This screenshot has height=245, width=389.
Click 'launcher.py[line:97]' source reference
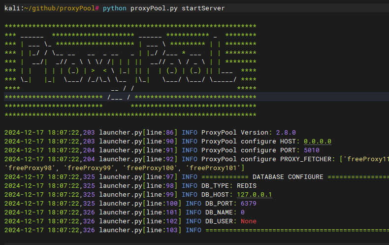pos(138,177)
